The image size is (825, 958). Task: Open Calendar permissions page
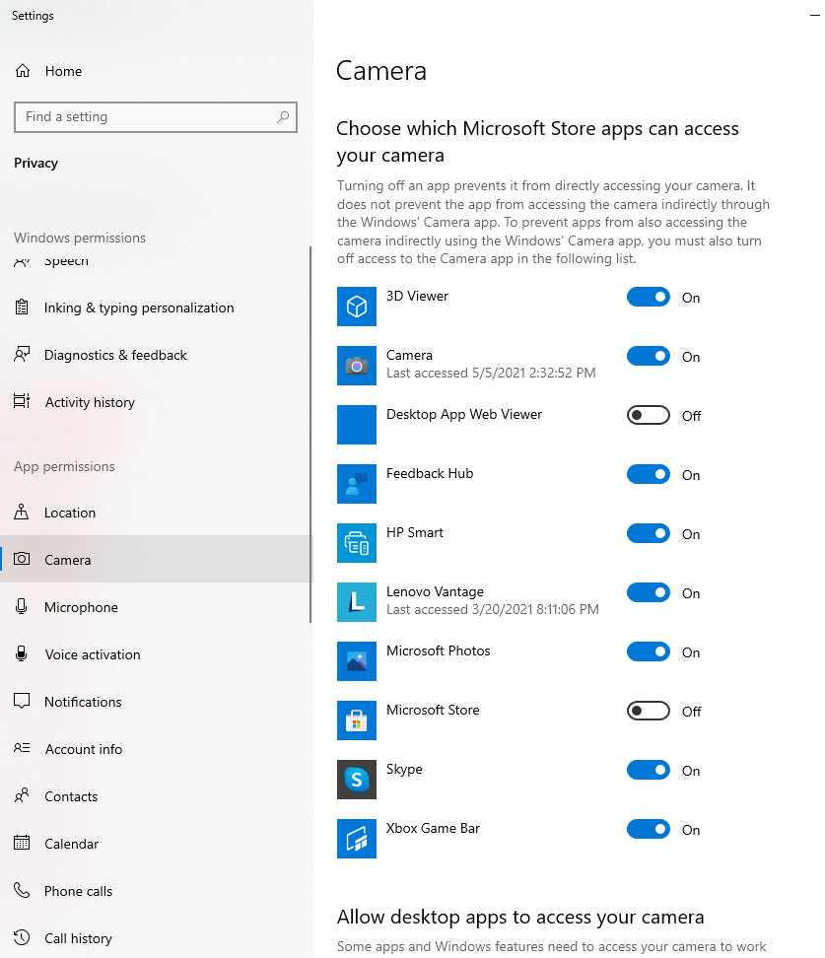tap(156, 843)
